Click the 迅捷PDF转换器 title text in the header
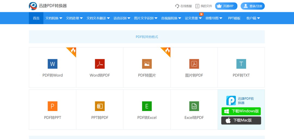This screenshot has width=294, height=139. (x=53, y=6)
